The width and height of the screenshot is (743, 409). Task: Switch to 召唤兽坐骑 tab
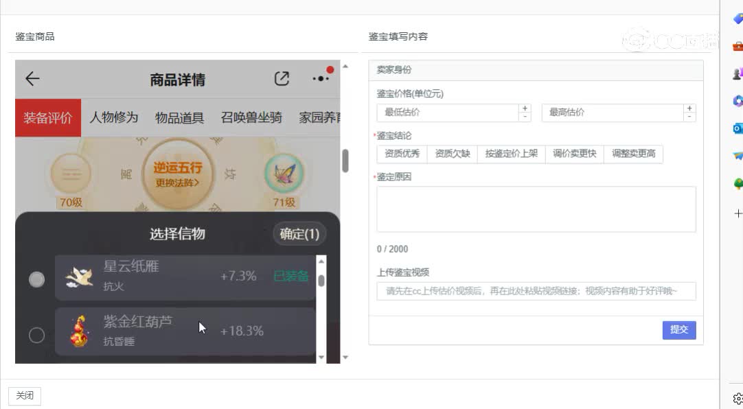[x=251, y=117]
